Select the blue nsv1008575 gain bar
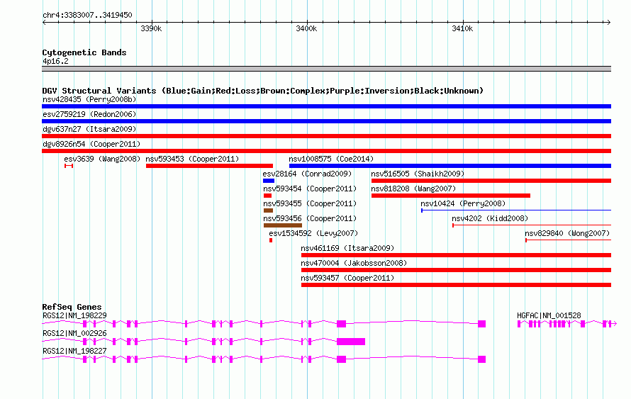The image size is (631, 399). pyautogui.click(x=450, y=166)
